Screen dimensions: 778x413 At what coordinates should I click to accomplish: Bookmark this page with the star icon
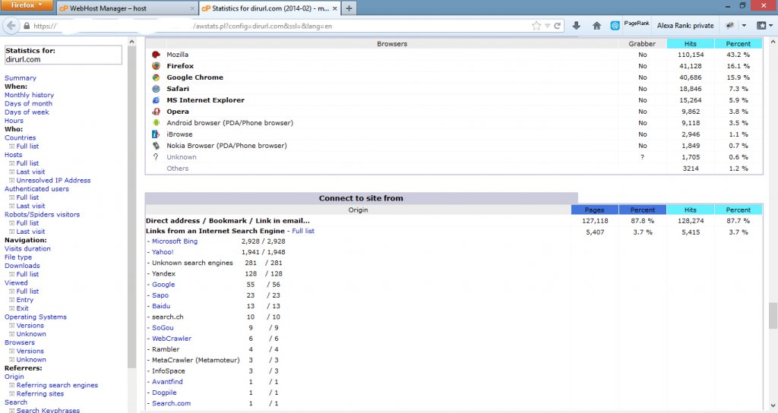pyautogui.click(x=536, y=26)
